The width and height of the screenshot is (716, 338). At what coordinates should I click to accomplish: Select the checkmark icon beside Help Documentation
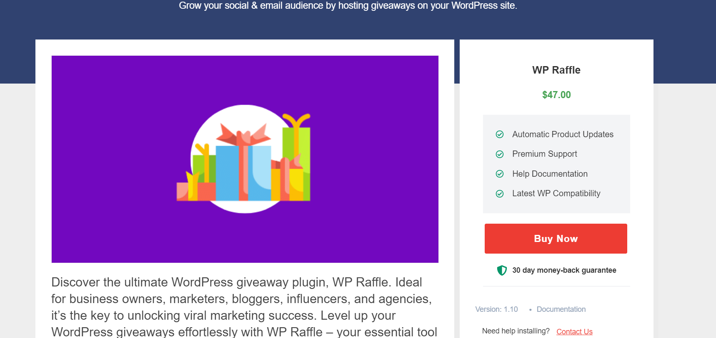(500, 174)
